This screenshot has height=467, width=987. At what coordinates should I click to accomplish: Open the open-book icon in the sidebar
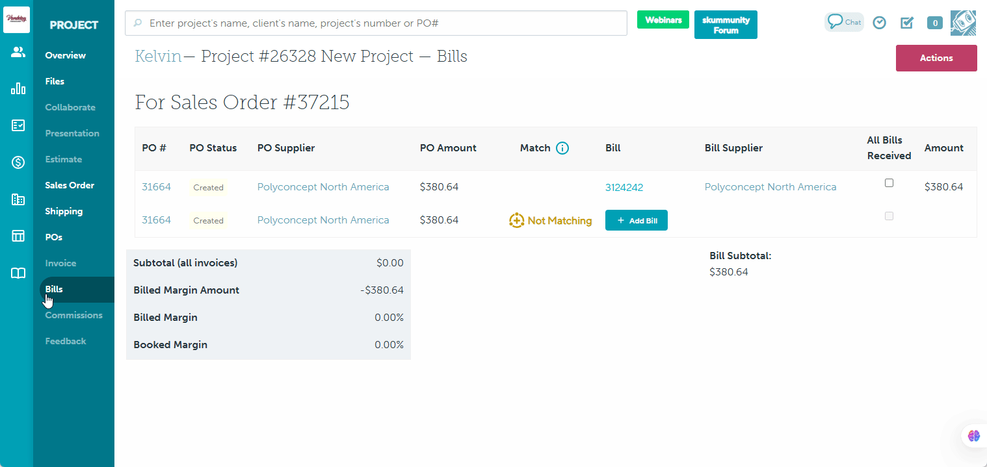coord(18,273)
